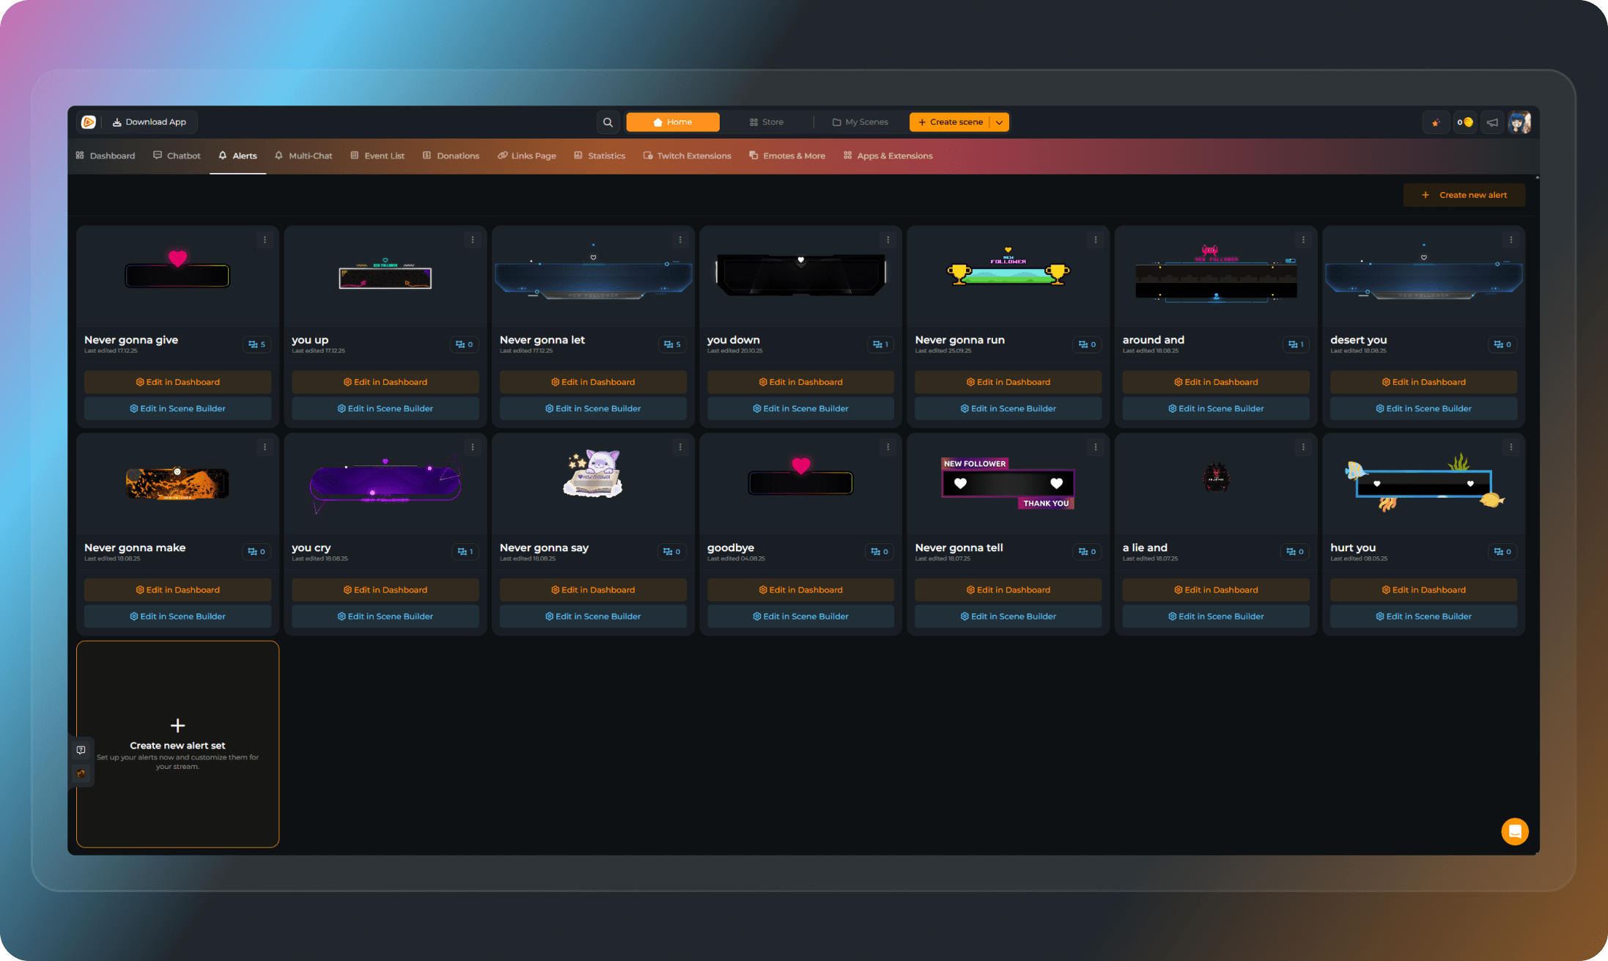Edit you cry in Scene Builder
Viewport: 1608px width, 961px height.
(x=385, y=616)
